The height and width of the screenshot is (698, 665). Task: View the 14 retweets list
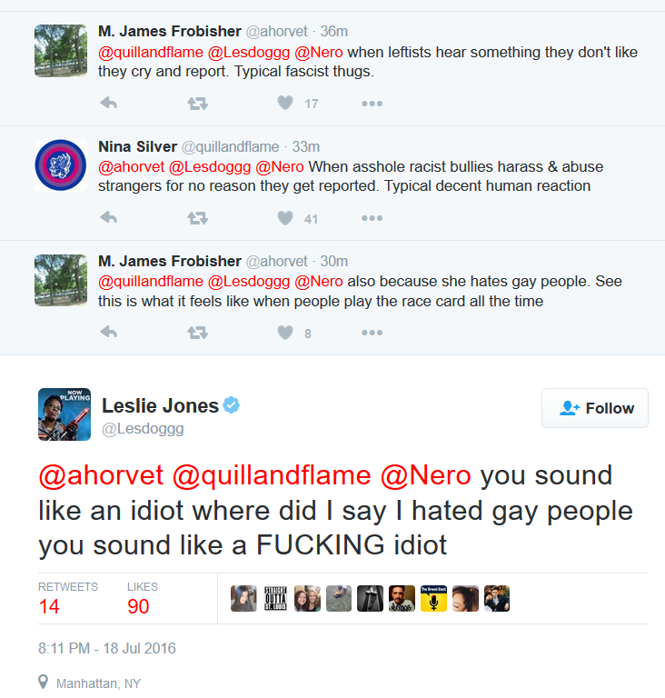67,598
